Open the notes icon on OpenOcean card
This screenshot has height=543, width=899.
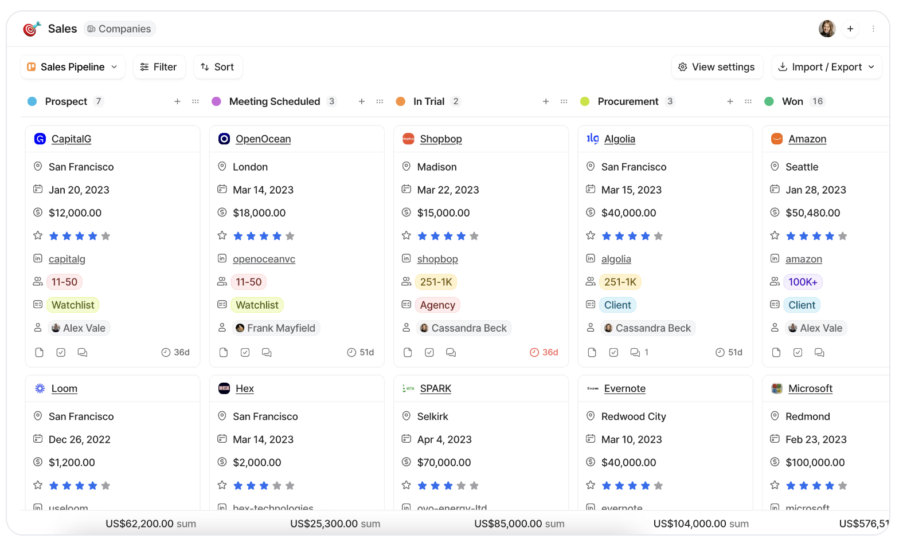(x=224, y=352)
